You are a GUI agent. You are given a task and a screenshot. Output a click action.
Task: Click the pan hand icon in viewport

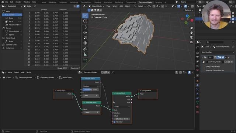(x=191, y=33)
